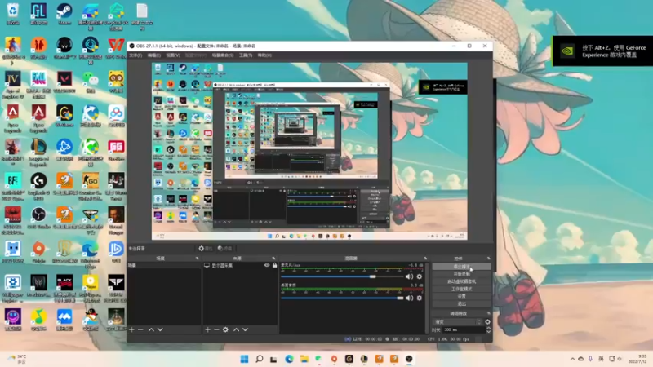653x367 pixels.
Task: Open the Steam desktop shortcut
Action: click(x=64, y=14)
